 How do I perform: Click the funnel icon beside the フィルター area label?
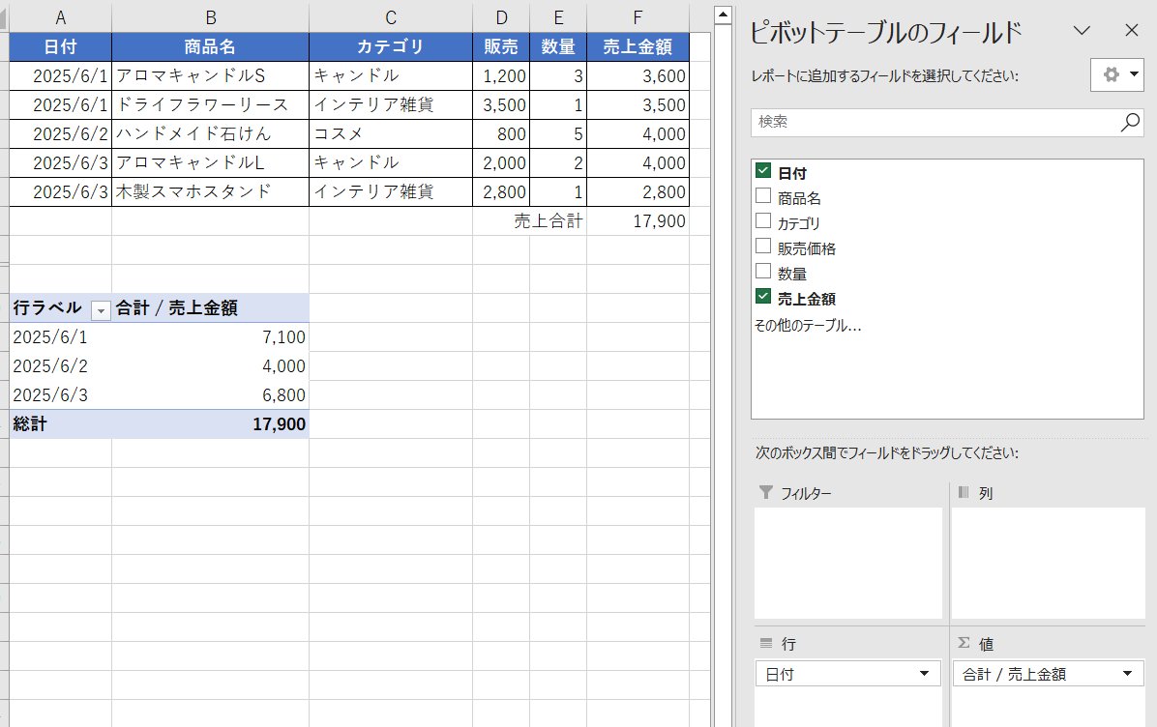click(768, 493)
